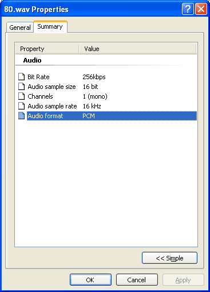Screen dimensions: 210x292
Task: Click the Audio sample rate document icon
Action: coord(21,106)
